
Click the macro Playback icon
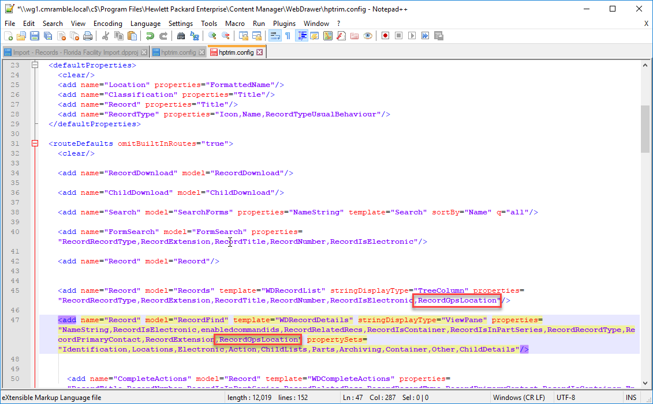click(412, 36)
